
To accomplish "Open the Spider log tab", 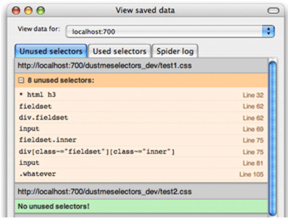I will [175, 51].
